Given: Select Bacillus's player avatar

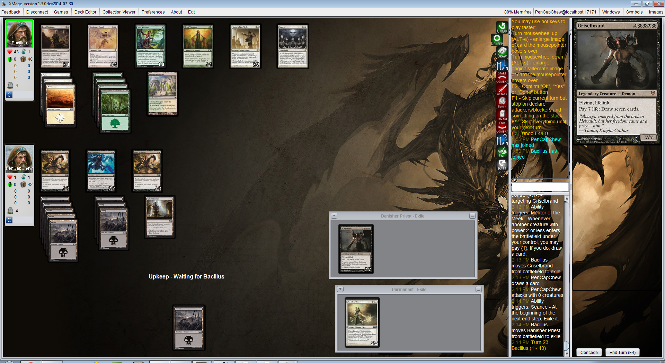Looking at the screenshot, I should click(19, 34).
